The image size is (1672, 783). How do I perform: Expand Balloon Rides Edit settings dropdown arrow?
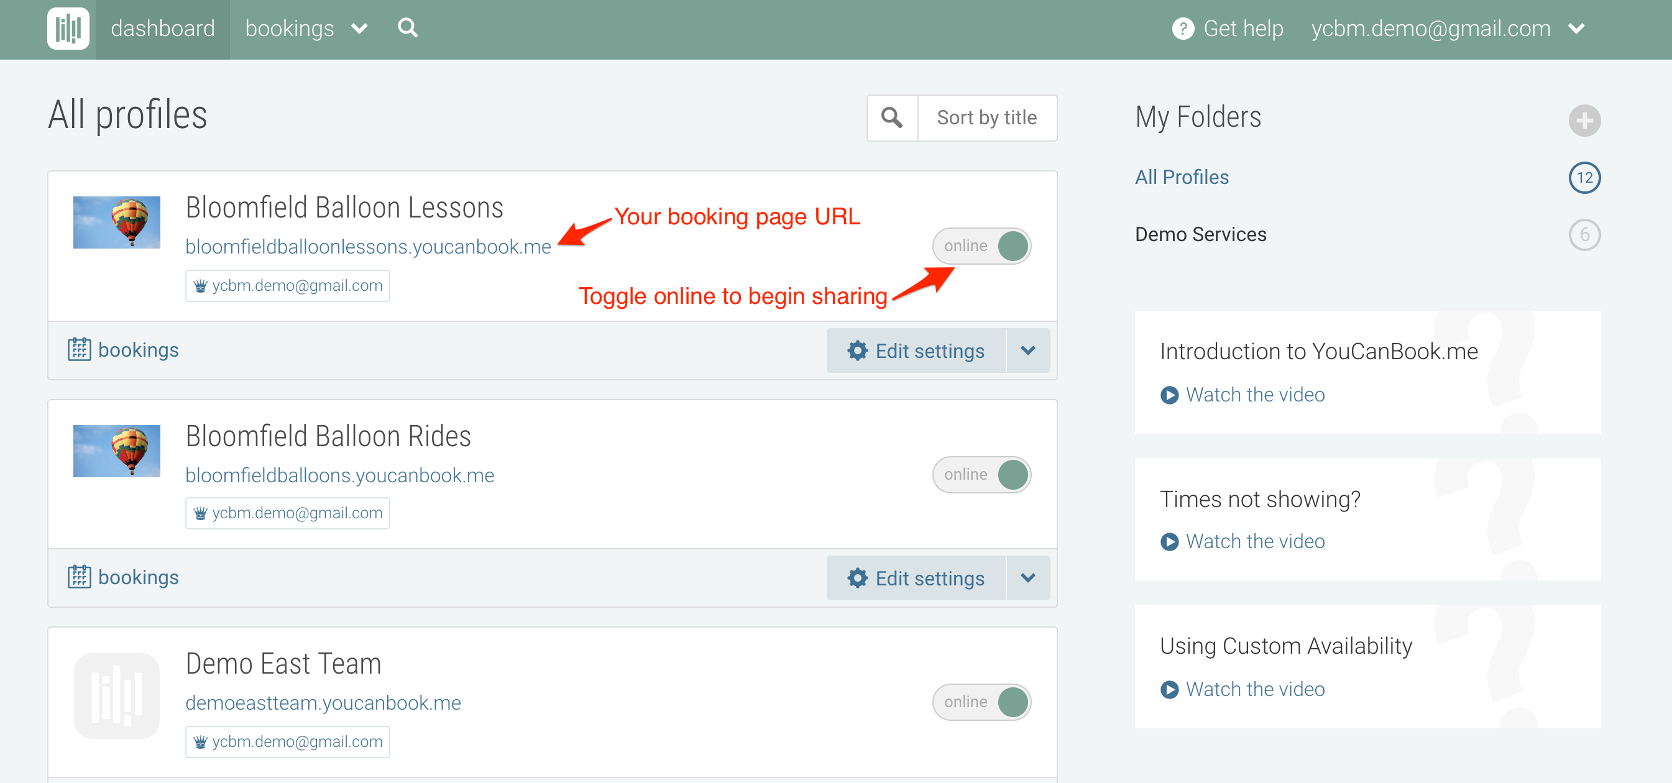point(1028,578)
